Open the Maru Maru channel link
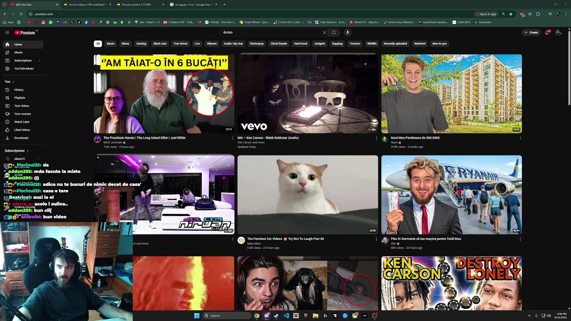This screenshot has height=321, width=571. tap(254, 243)
